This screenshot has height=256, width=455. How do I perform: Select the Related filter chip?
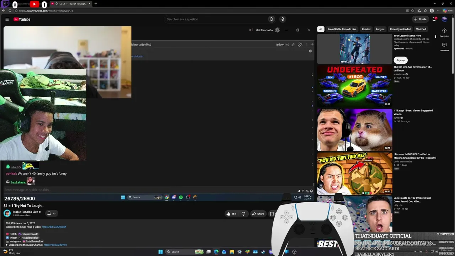366,29
